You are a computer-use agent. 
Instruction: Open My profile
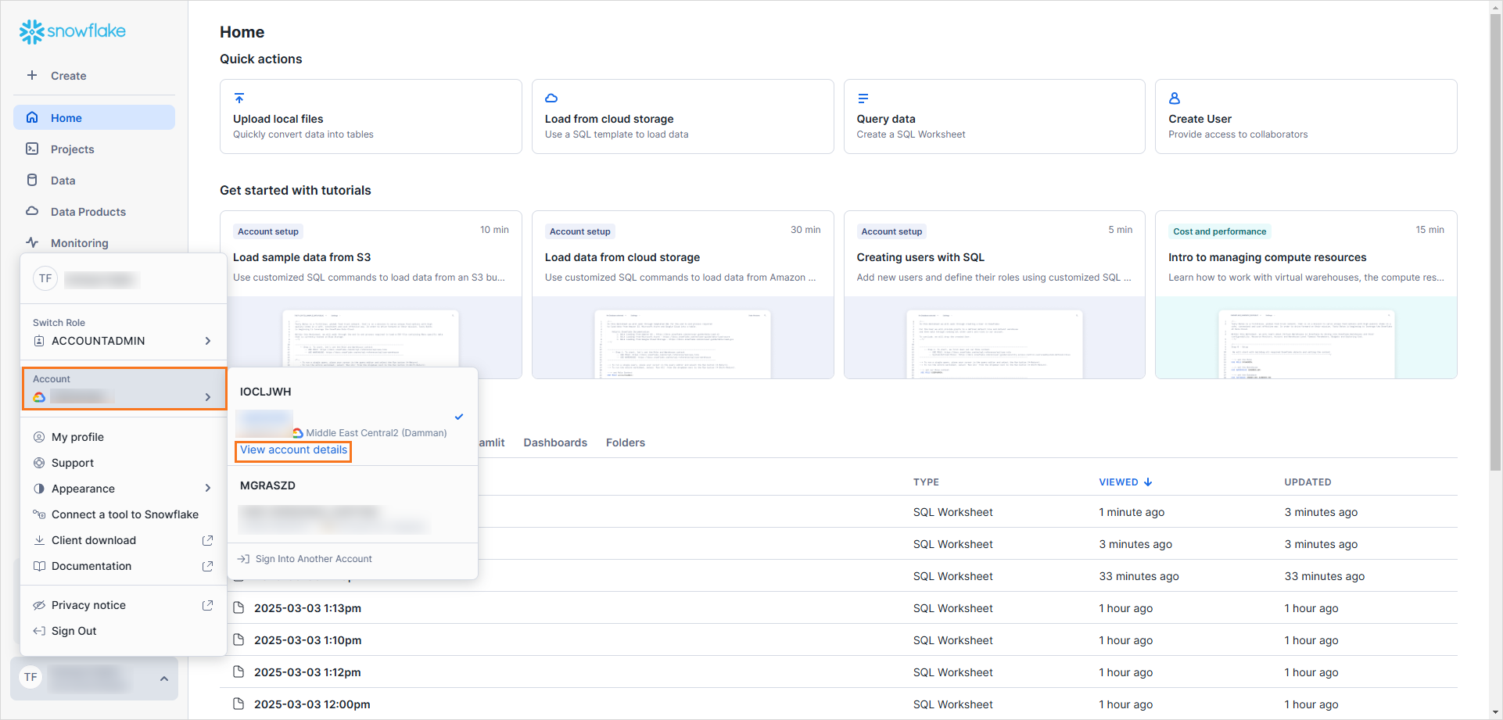point(124,437)
